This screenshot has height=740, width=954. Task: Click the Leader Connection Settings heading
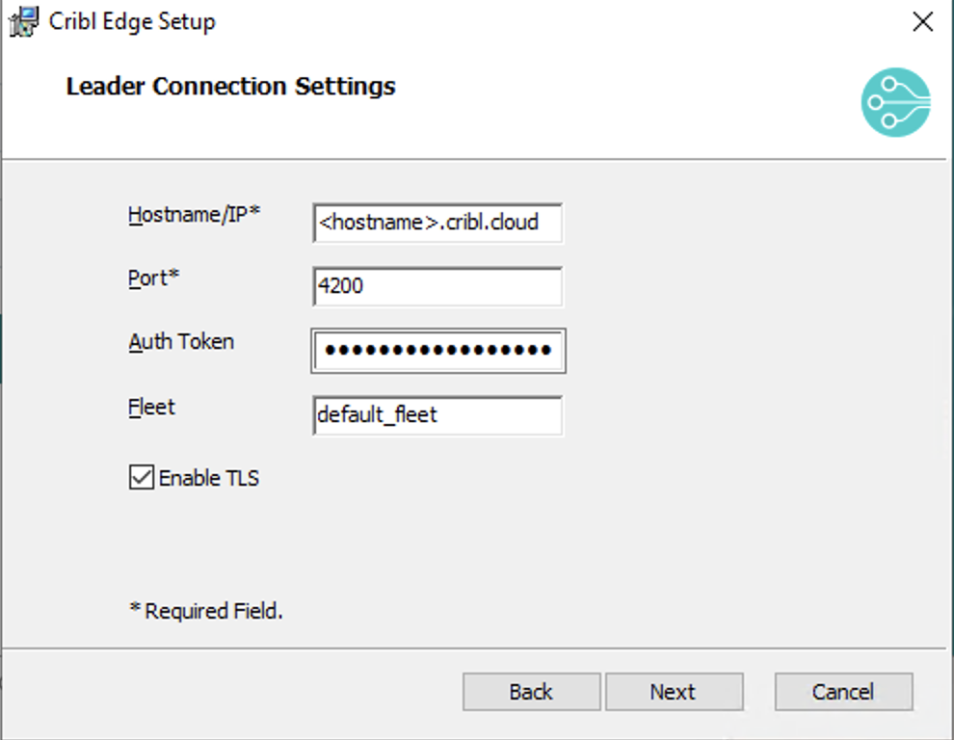(x=230, y=86)
